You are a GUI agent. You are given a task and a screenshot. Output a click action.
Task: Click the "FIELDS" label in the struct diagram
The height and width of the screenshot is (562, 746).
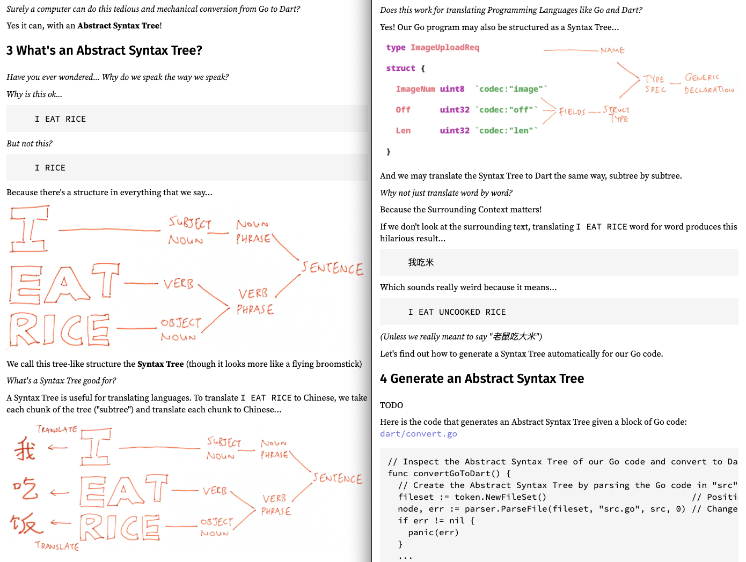coord(572,112)
